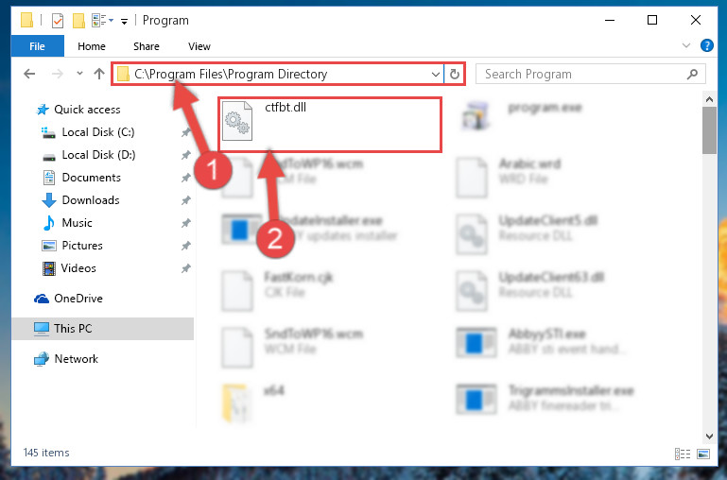Click the scroll down arrow of file list
Image resolution: width=727 pixels, height=480 pixels.
709,436
